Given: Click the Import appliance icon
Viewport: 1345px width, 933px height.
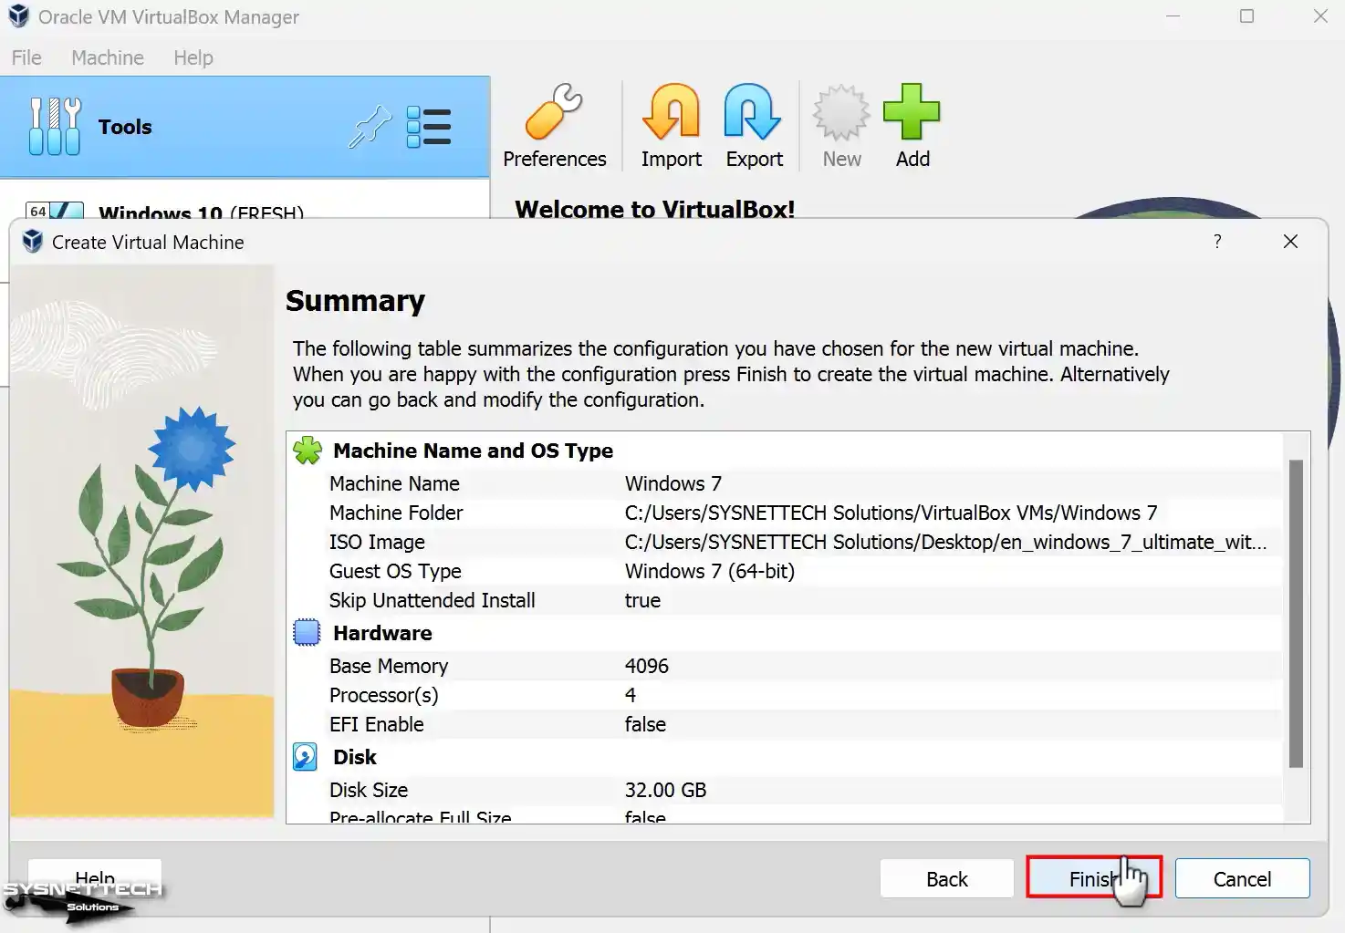Looking at the screenshot, I should tap(671, 126).
